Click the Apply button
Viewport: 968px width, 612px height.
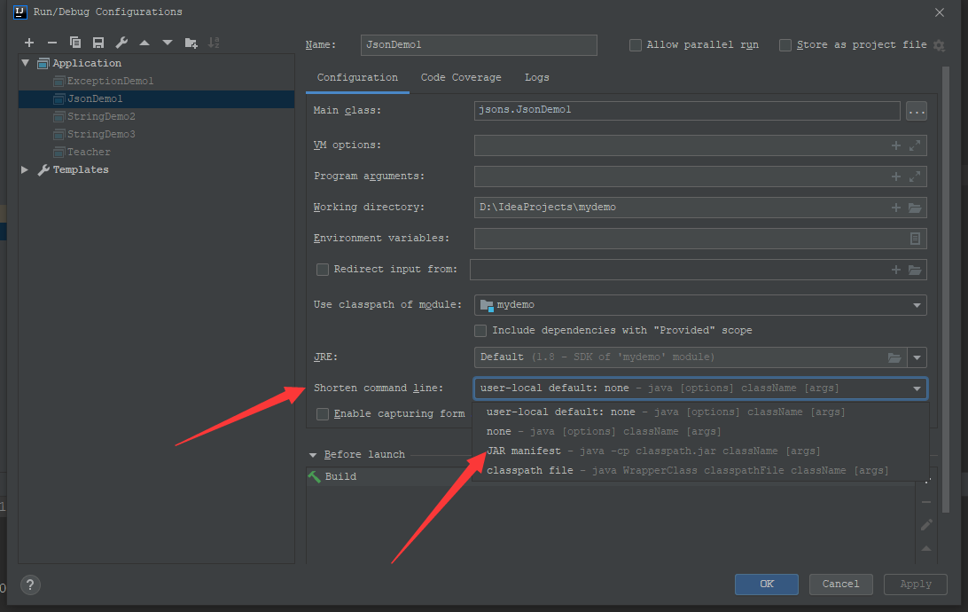(x=916, y=585)
